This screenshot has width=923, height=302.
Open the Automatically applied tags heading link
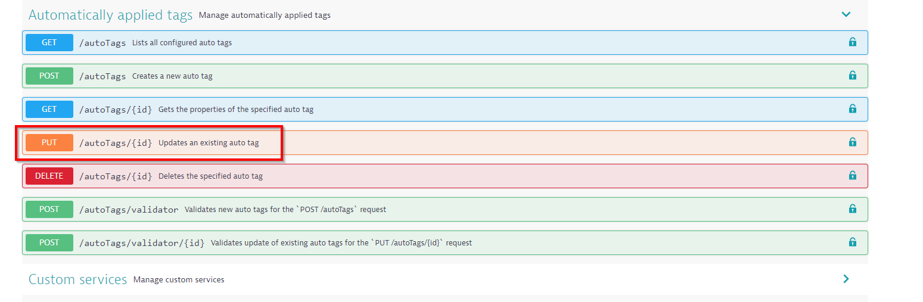coord(110,15)
